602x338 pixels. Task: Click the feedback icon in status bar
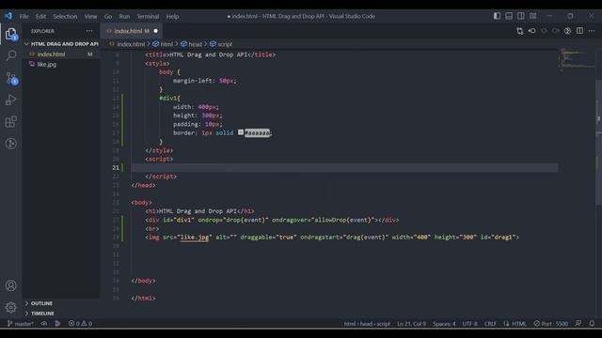point(578,324)
